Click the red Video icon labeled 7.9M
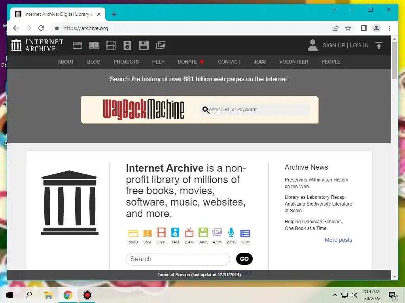This screenshot has width=405, height=303. pos(161,233)
